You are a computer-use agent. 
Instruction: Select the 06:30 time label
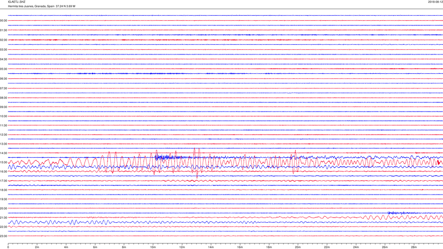(x=3, y=79)
